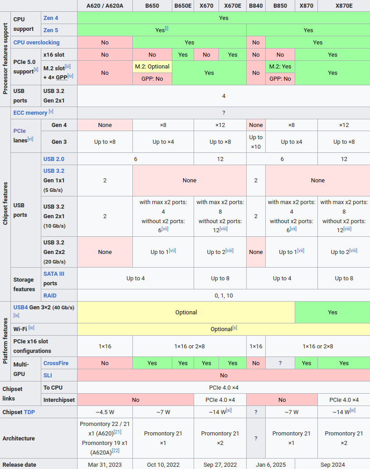
Task: Click the X670 column header
Action: 206,6
